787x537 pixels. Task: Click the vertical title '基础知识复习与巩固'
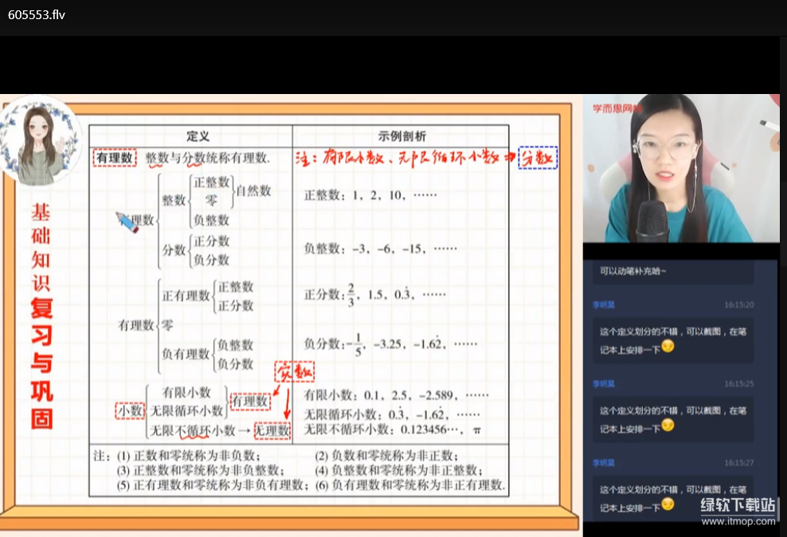[41, 316]
